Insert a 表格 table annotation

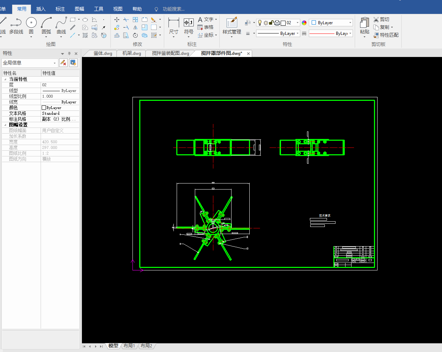[x=206, y=27]
